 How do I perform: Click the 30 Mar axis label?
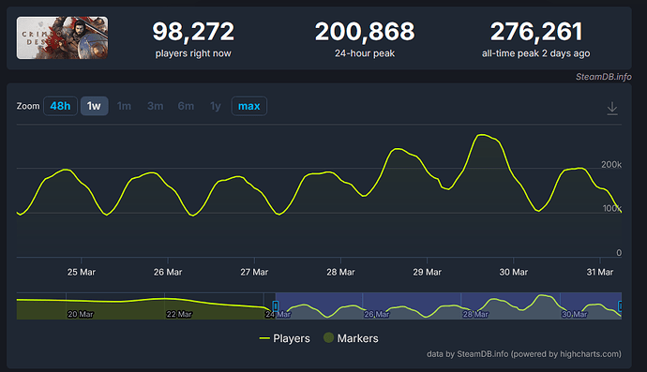click(x=513, y=272)
